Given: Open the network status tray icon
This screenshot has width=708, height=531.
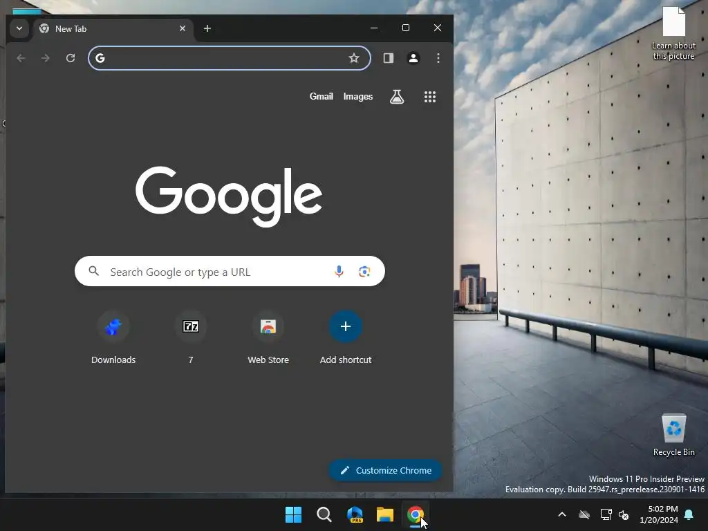Looking at the screenshot, I should (606, 514).
